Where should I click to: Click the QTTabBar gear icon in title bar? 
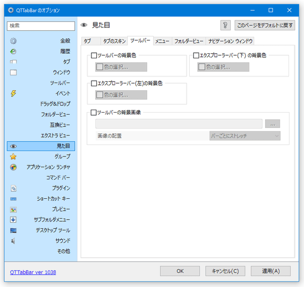pos(10,10)
